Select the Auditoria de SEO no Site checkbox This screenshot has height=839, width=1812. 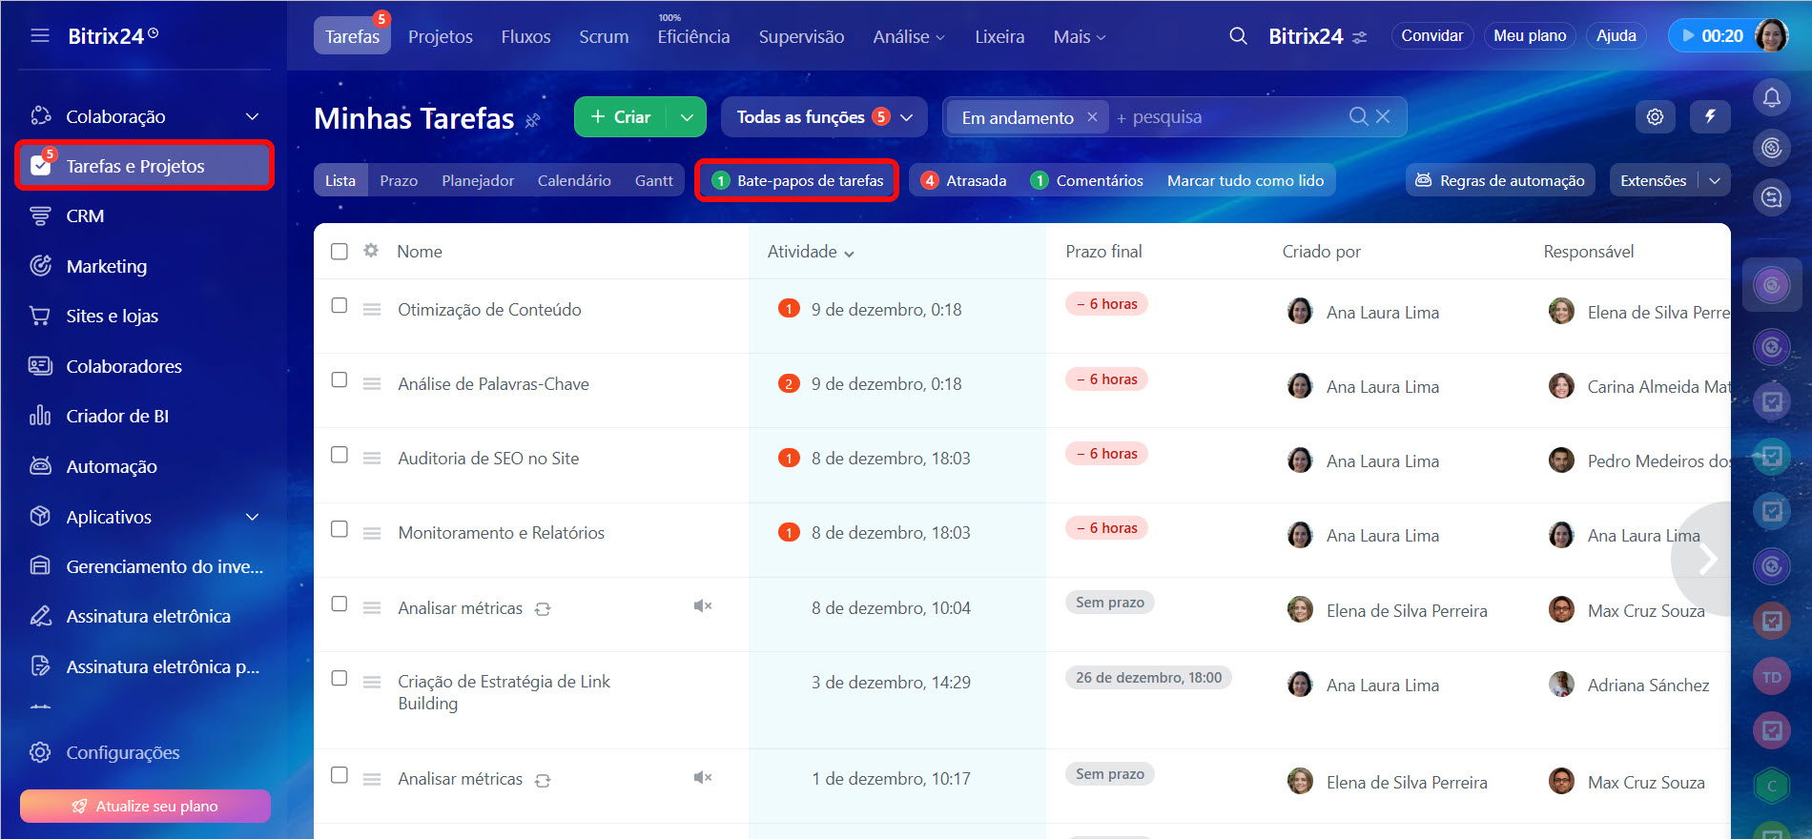pyautogui.click(x=340, y=455)
